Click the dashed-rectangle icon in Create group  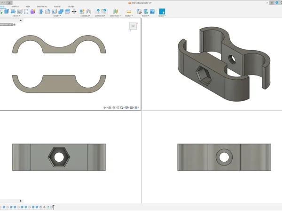pos(26,12)
